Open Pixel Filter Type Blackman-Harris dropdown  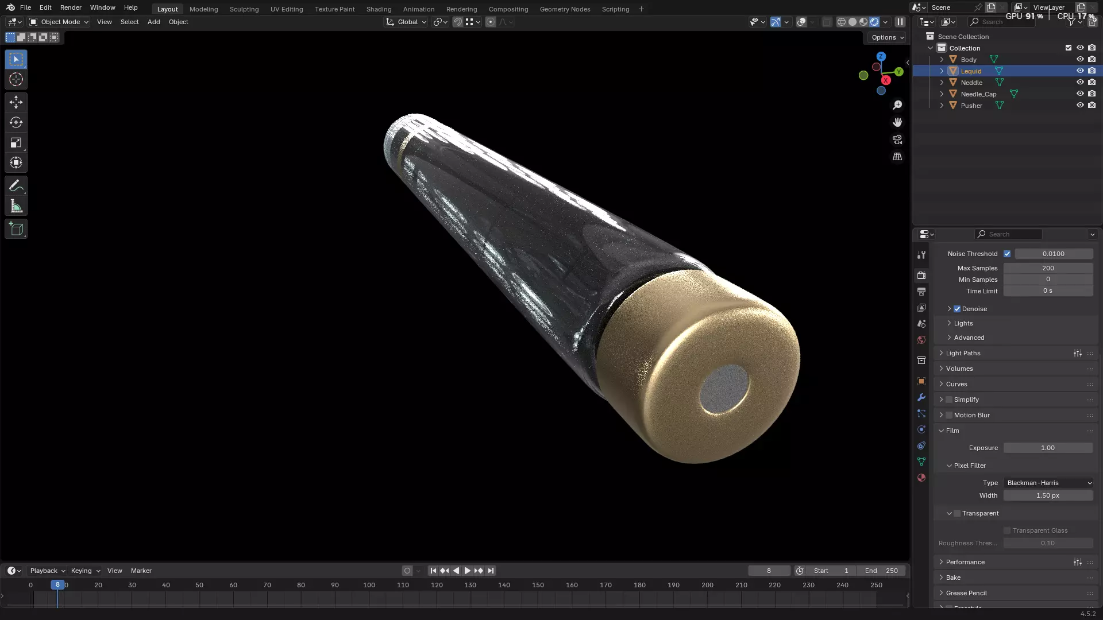pos(1048,483)
